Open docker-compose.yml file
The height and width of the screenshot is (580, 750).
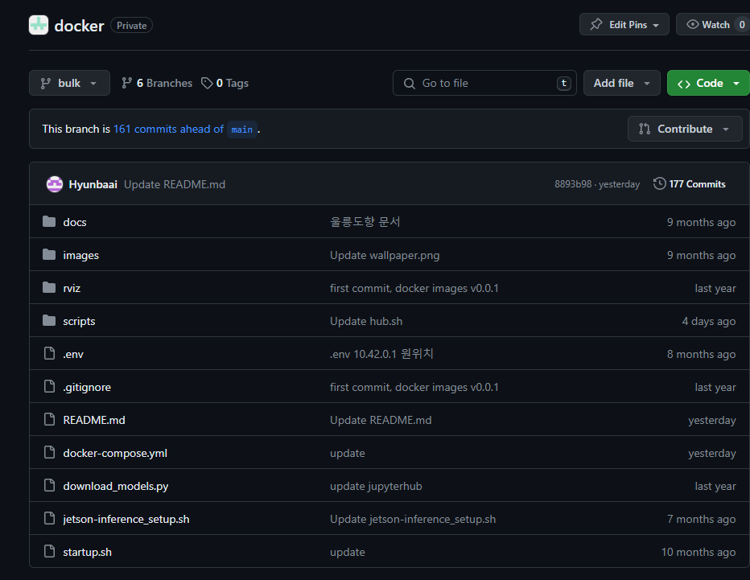115,453
